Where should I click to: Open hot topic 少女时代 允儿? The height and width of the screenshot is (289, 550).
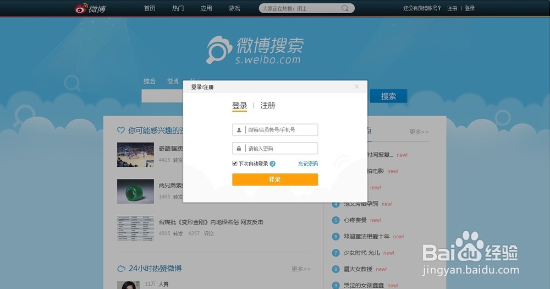[x=362, y=253]
